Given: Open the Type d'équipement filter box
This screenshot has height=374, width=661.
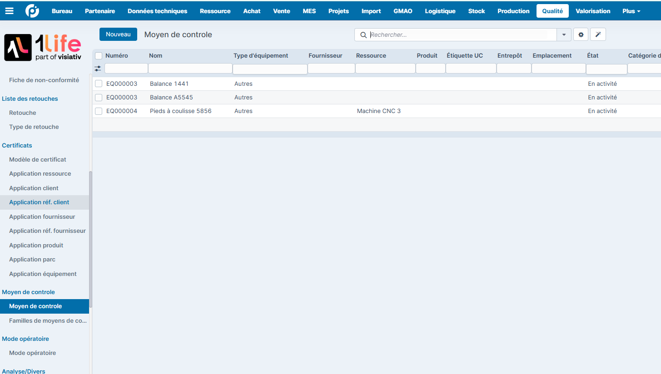Looking at the screenshot, I should [270, 69].
